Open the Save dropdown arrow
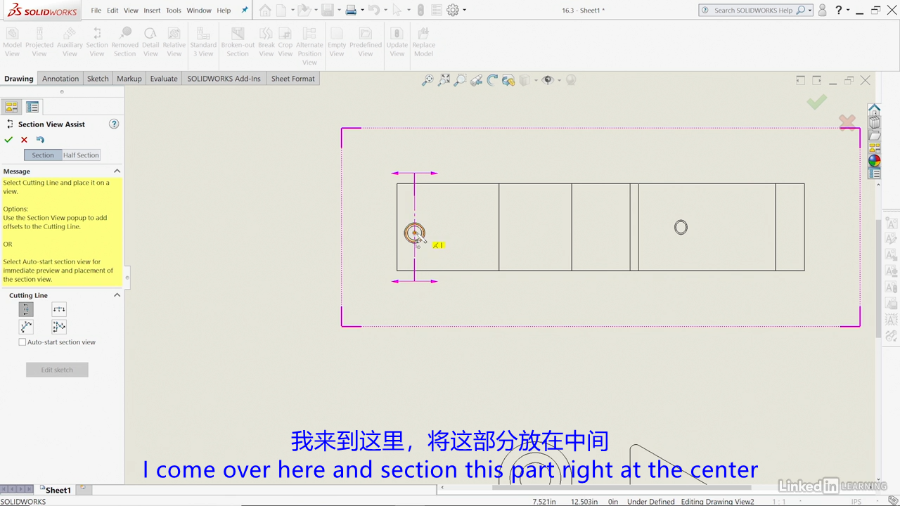 (x=338, y=11)
